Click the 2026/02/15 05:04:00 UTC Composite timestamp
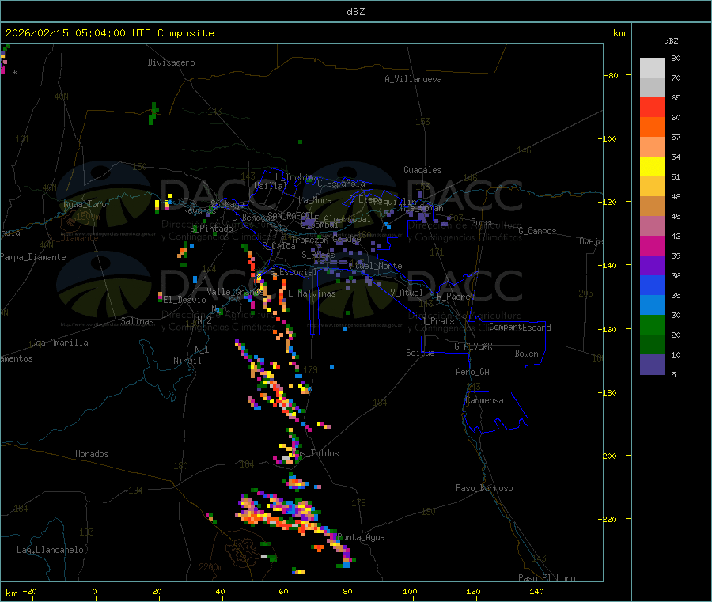Image resolution: width=712 pixels, height=602 pixels. tap(109, 33)
